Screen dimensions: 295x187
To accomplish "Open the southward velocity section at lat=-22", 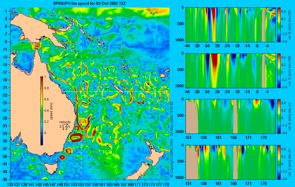I will point(231,162).
